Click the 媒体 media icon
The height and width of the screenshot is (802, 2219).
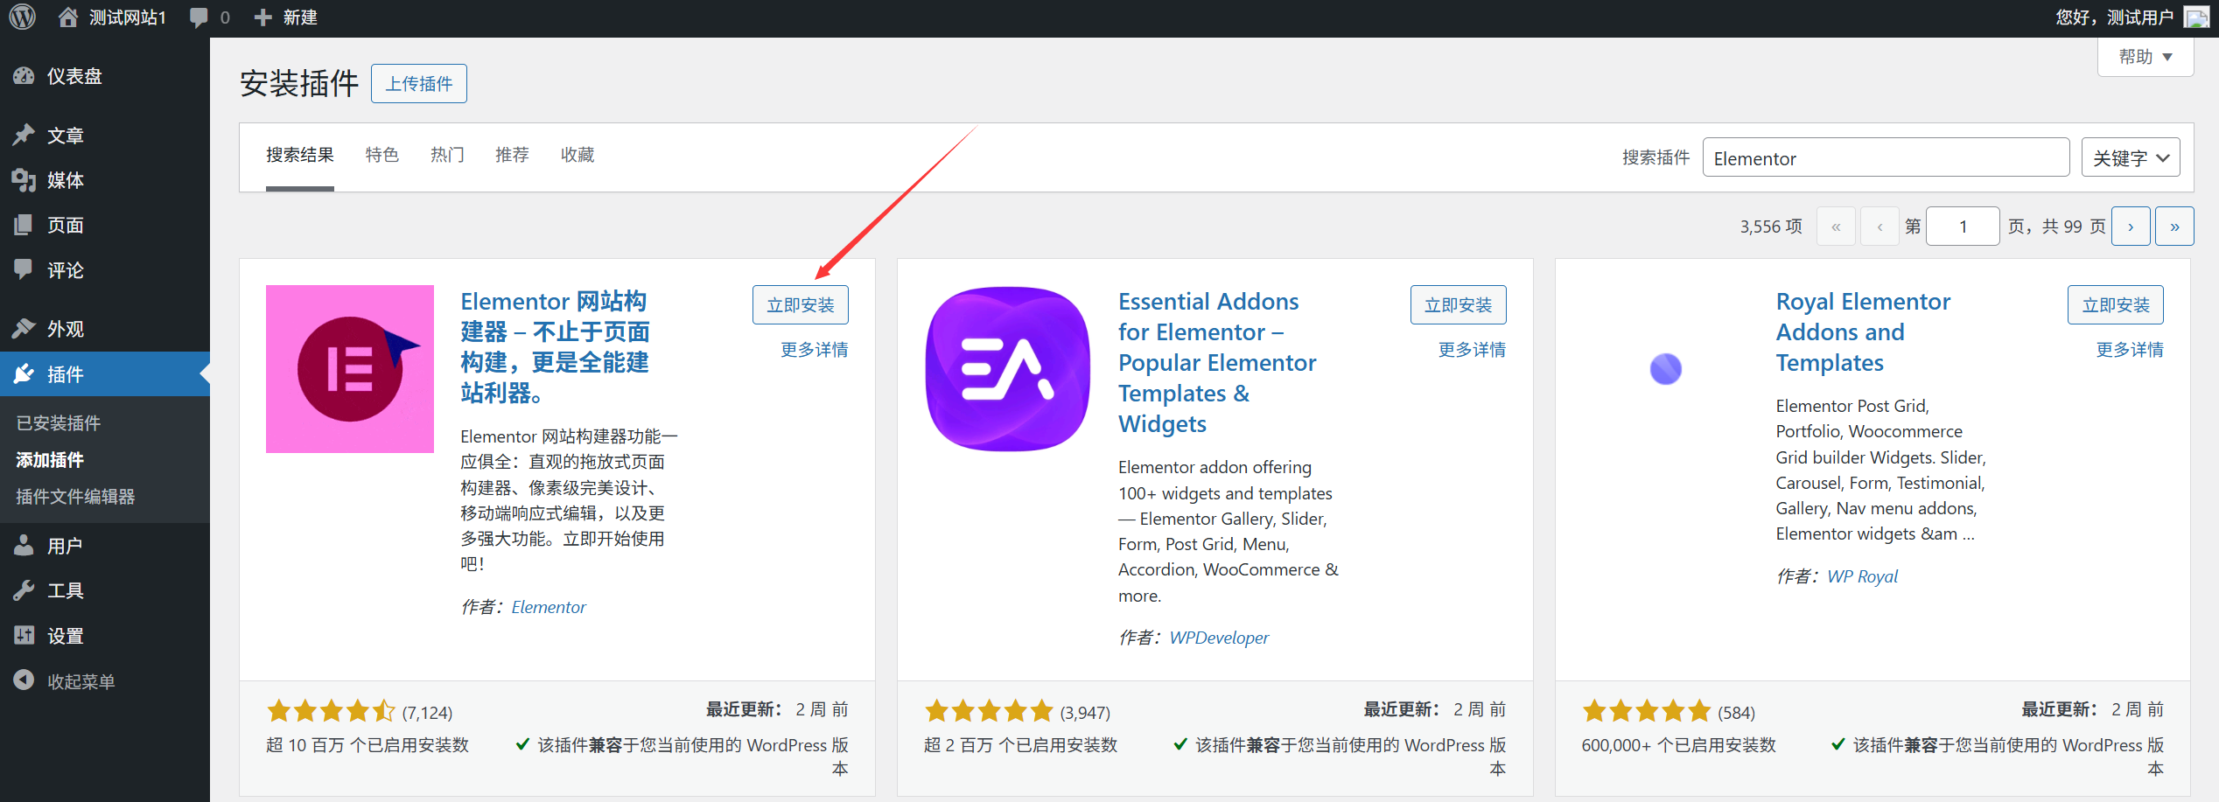[x=24, y=180]
